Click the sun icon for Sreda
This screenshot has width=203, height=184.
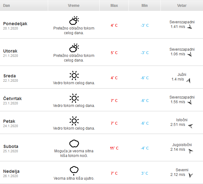point(74,75)
